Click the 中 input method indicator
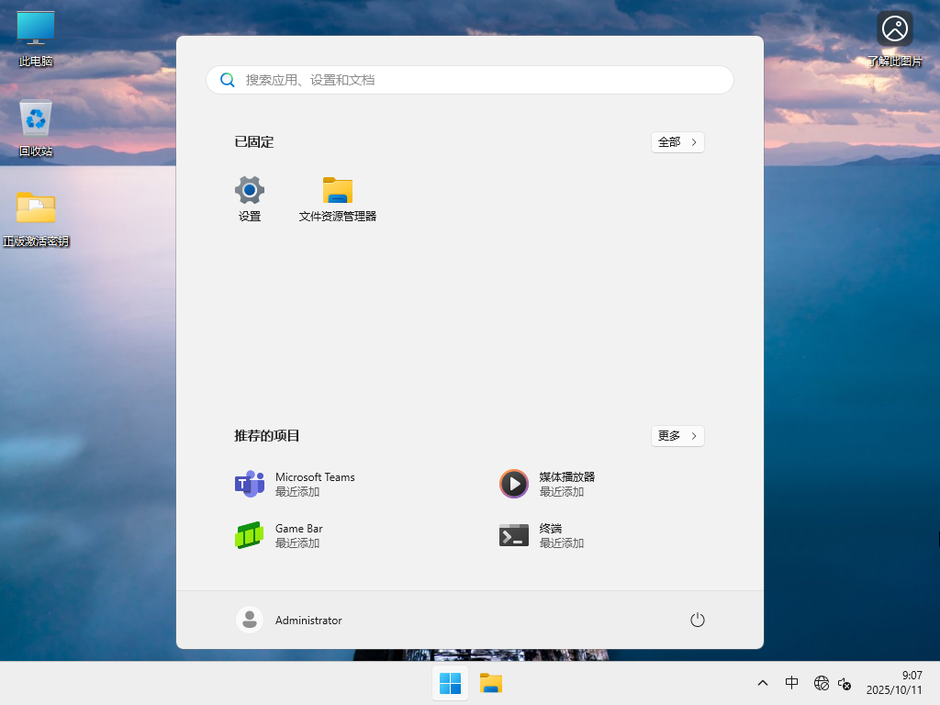 tap(791, 683)
